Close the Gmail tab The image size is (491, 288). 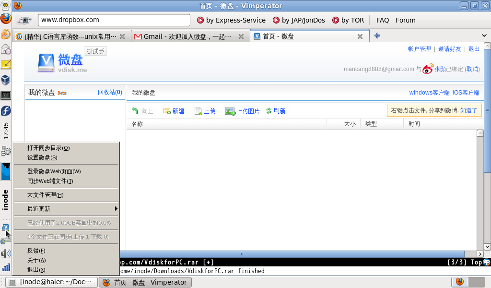(241, 36)
